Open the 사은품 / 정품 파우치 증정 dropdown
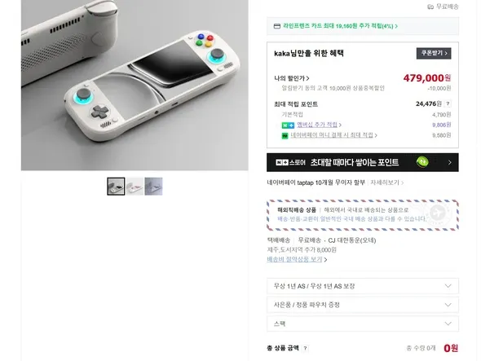 [x=363, y=305]
